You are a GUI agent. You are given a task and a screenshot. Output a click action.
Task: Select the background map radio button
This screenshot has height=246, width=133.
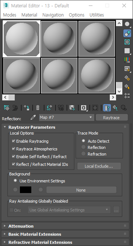pos(41,190)
